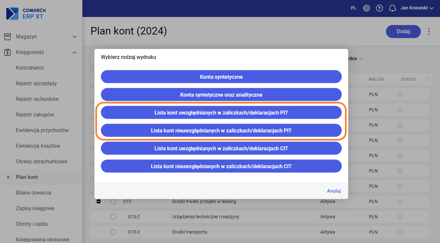Collapse account 015 with minus icon
Viewport: 440px width, 243px height.
tap(99, 202)
